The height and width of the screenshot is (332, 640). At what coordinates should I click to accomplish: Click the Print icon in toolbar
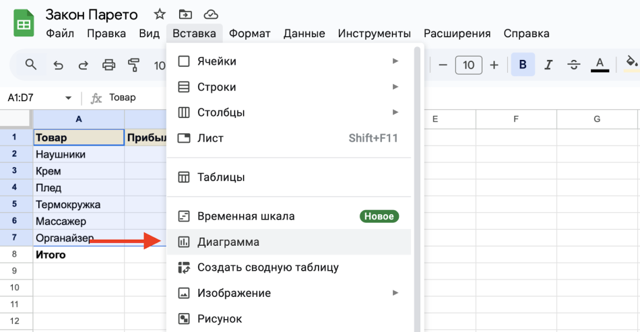108,65
